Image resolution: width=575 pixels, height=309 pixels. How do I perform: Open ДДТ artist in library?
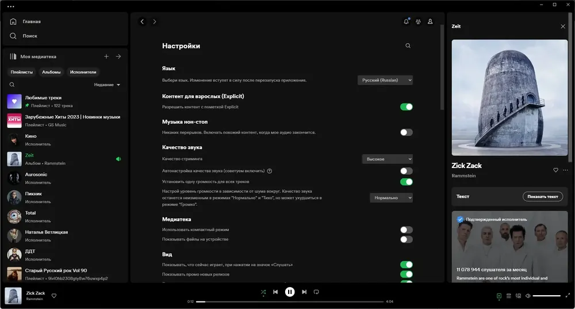point(66,255)
